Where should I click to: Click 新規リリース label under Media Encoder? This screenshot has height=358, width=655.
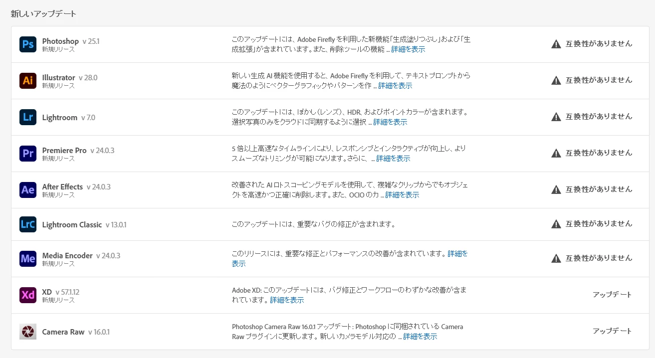[x=58, y=264]
